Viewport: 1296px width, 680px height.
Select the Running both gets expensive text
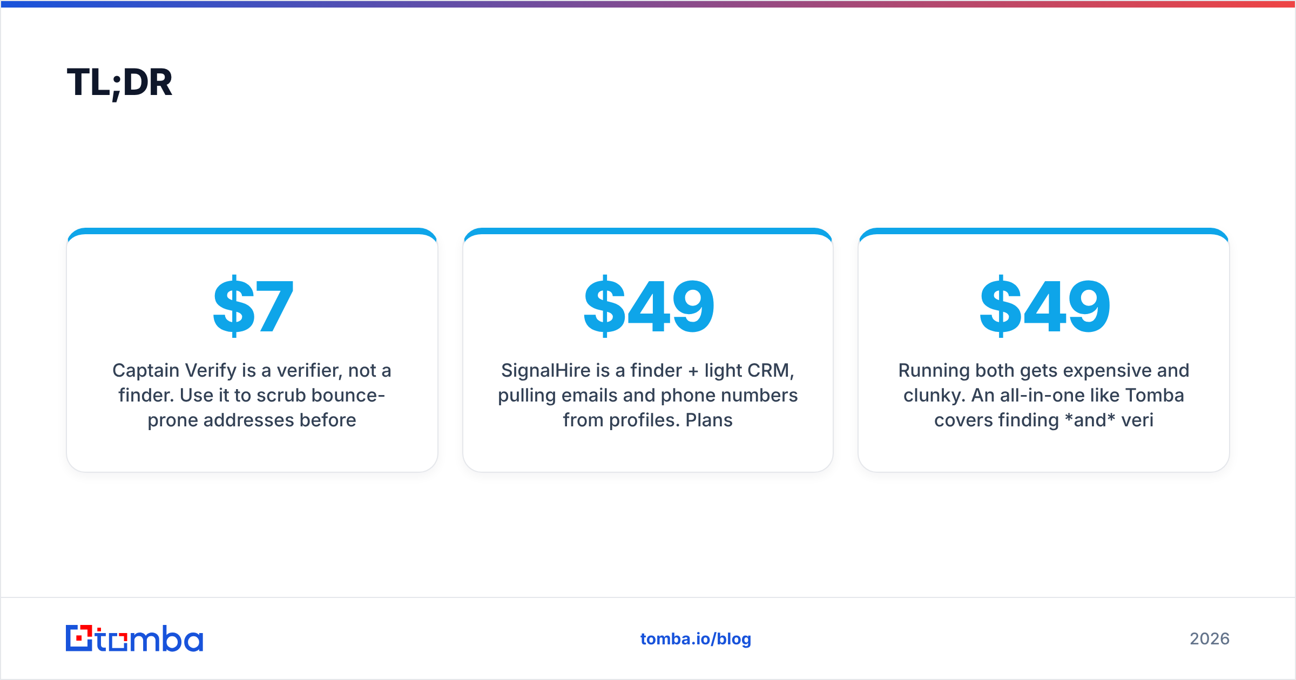1044,395
